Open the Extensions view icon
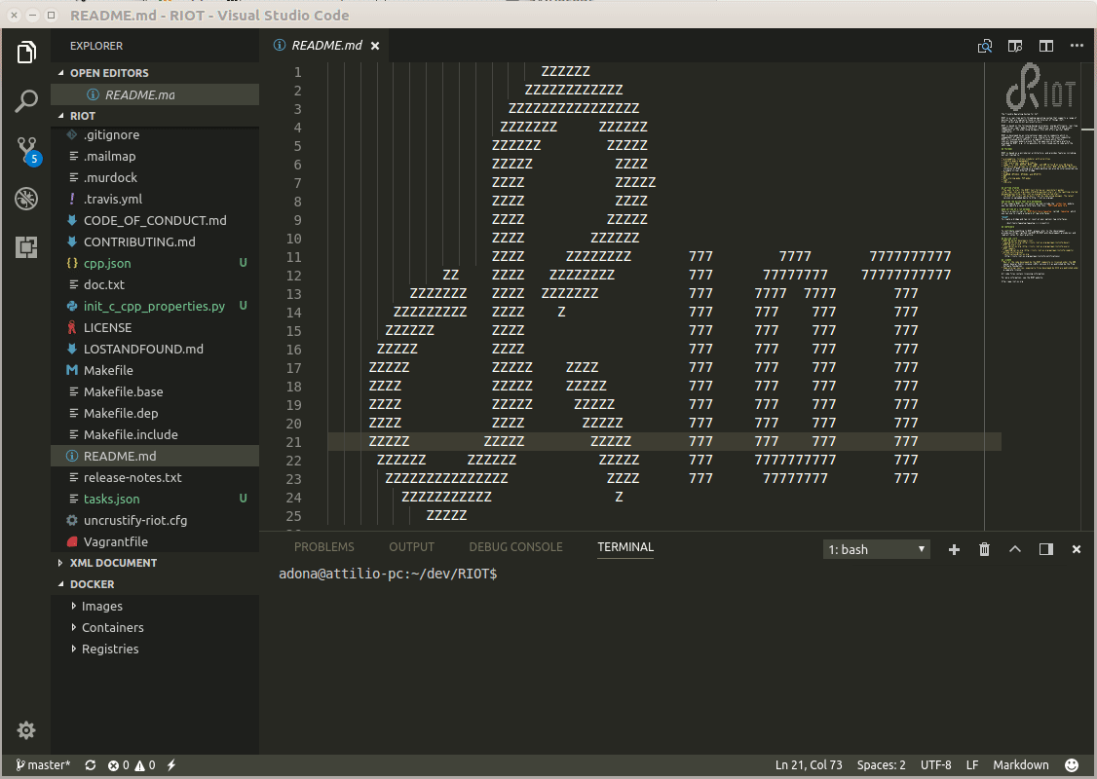This screenshot has width=1097, height=779. click(26, 247)
